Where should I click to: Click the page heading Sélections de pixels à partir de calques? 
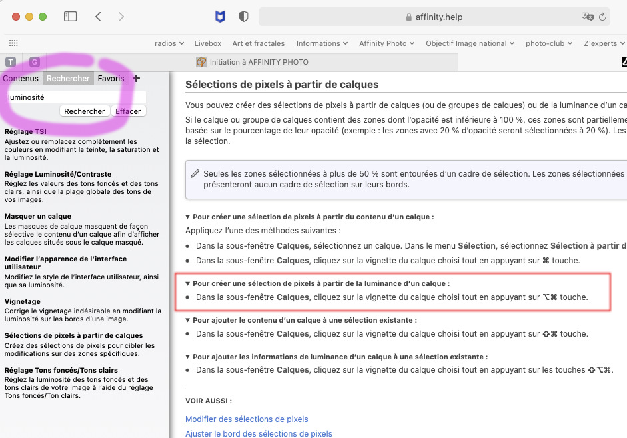click(282, 85)
